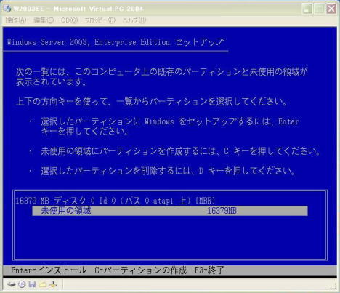Open the 操作(A) menu
Viewport: 340px width, 293px height.
click(16, 20)
